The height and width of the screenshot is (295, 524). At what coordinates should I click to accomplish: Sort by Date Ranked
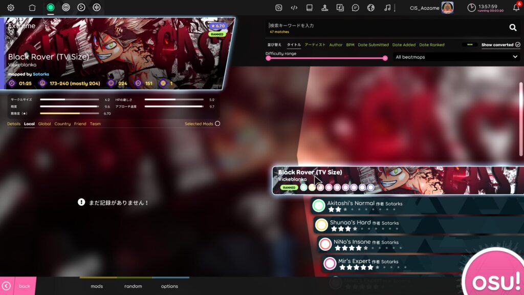point(432,45)
